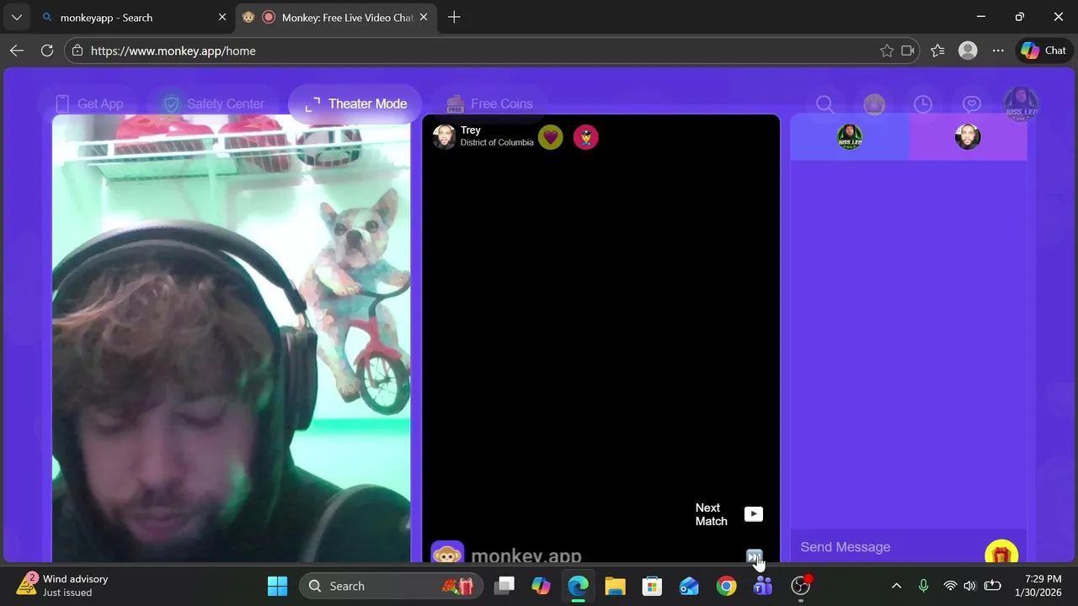This screenshot has height=606, width=1078.
Task: Open Edge Settings and more menu
Action: (x=998, y=50)
